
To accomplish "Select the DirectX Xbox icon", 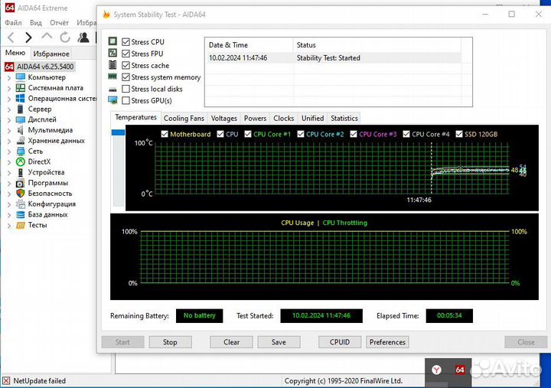I will 20,161.
